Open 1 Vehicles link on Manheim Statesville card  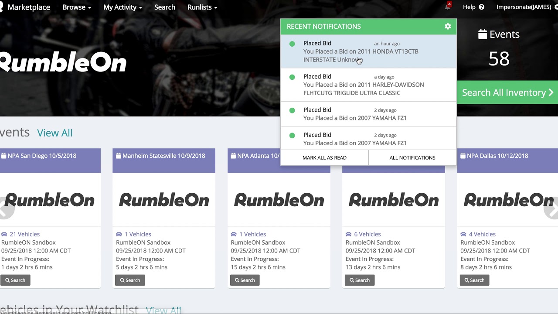[138, 234]
